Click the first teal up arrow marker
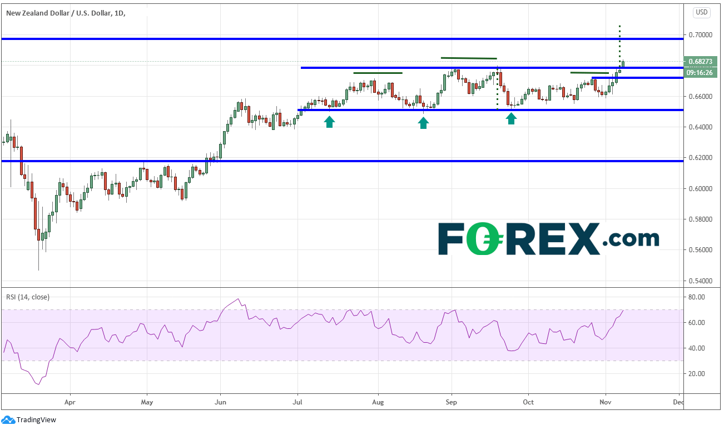Viewport: 724px width, 430px height. pos(330,122)
